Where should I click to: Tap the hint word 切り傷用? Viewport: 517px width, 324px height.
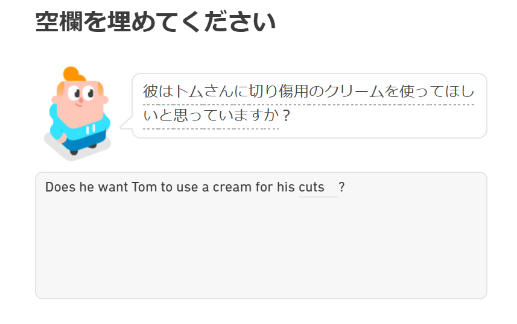click(279, 92)
